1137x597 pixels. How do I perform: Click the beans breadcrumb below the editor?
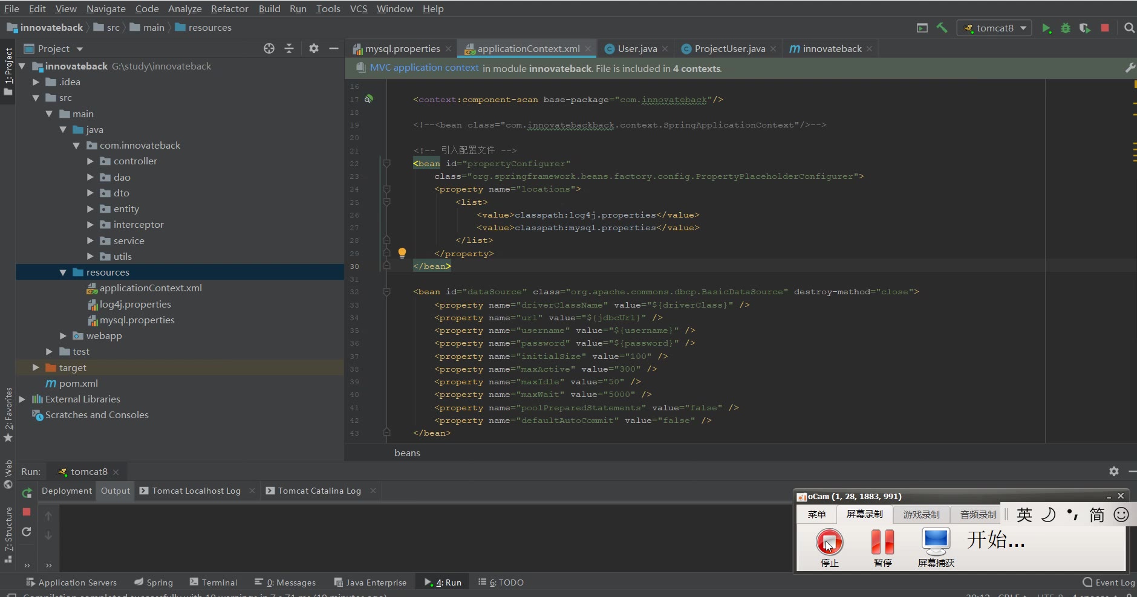[x=407, y=453]
